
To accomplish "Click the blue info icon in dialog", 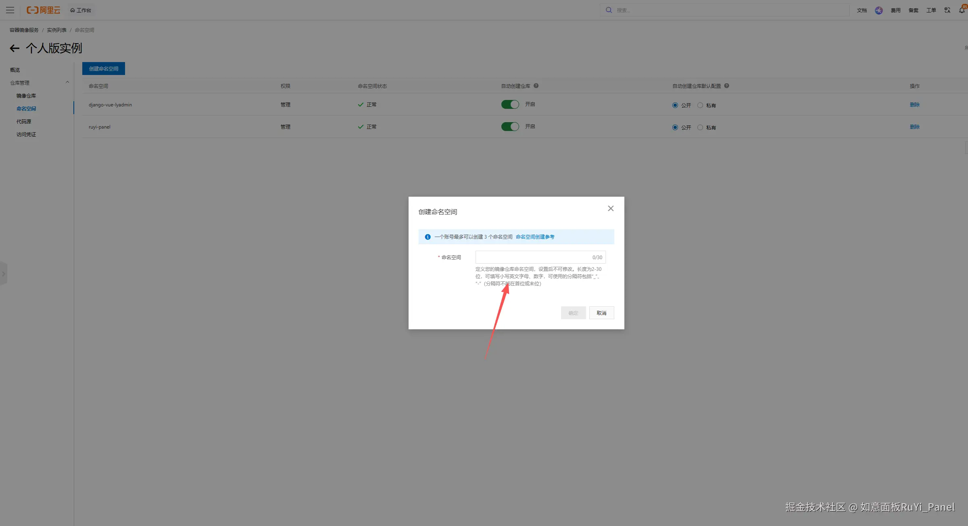I will click(x=428, y=237).
